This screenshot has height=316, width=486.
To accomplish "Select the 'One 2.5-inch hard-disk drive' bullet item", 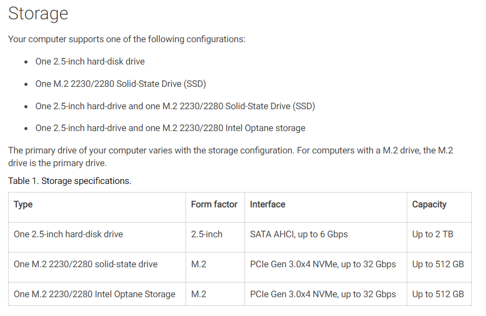I will [x=90, y=61].
